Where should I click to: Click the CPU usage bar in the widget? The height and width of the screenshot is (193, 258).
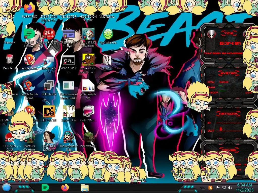click(224, 82)
